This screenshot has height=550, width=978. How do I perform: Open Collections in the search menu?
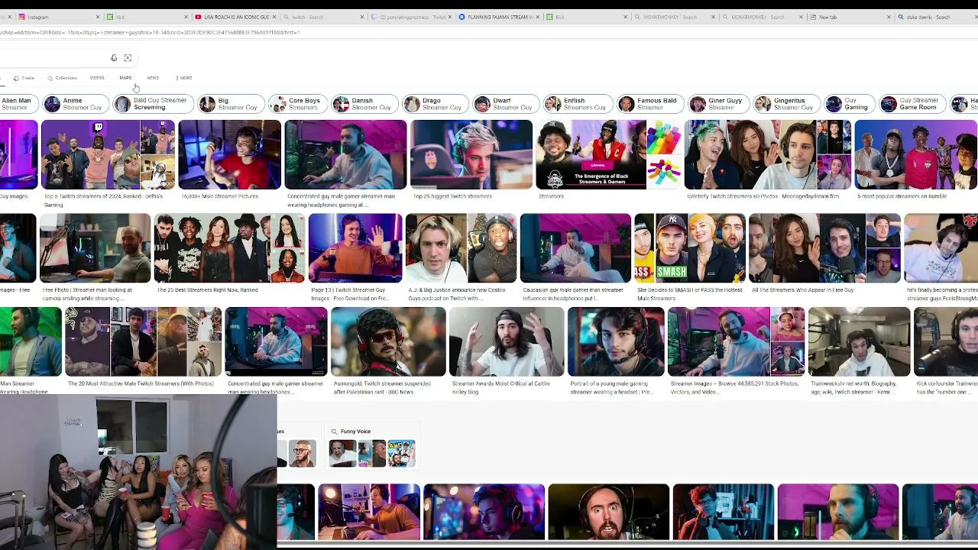[x=62, y=78]
